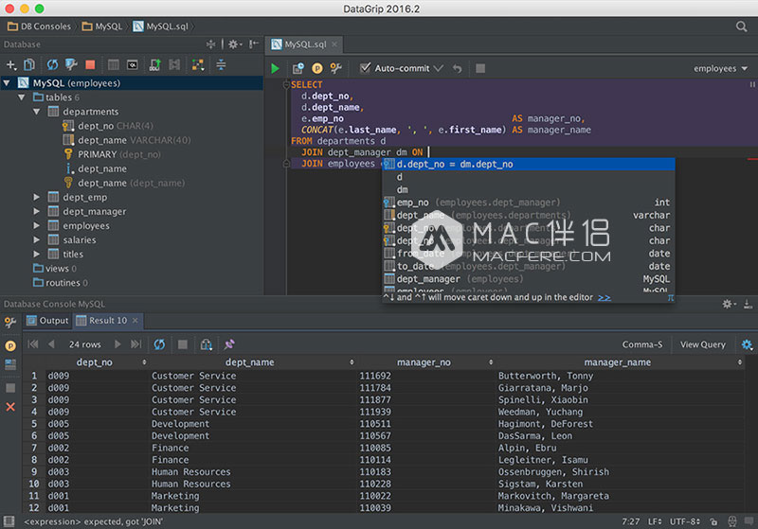Click the hide Database panel icon
This screenshot has height=529, width=758.
click(254, 44)
